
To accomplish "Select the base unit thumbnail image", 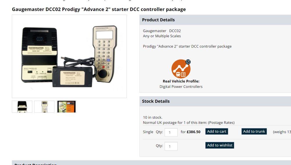I will click(x=22, y=107).
